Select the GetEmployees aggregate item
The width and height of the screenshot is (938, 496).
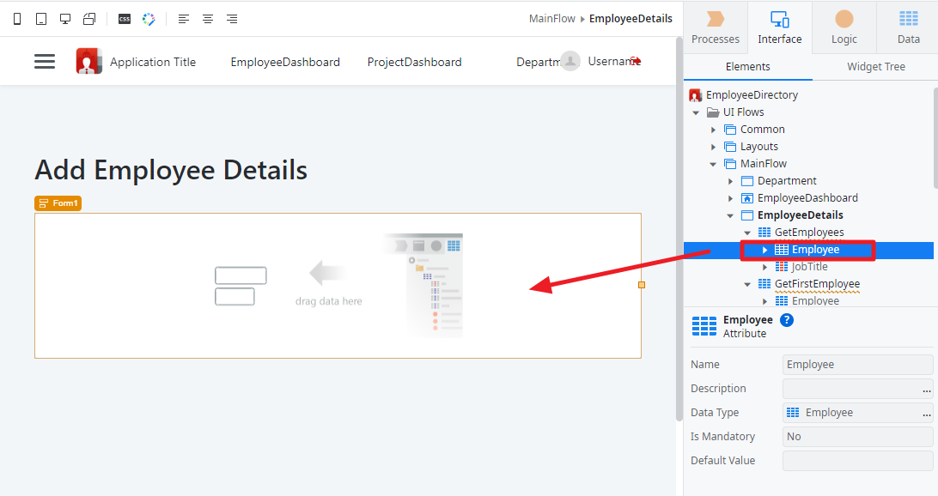[x=809, y=233]
